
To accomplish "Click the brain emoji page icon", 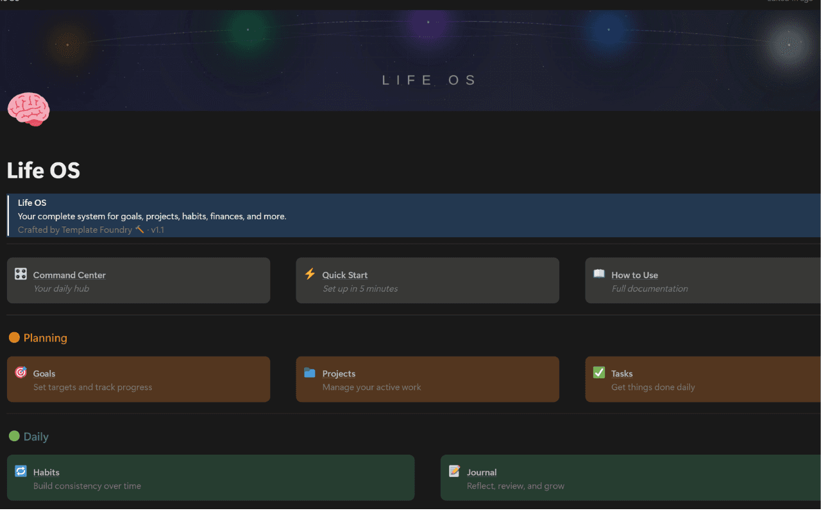I will point(28,109).
